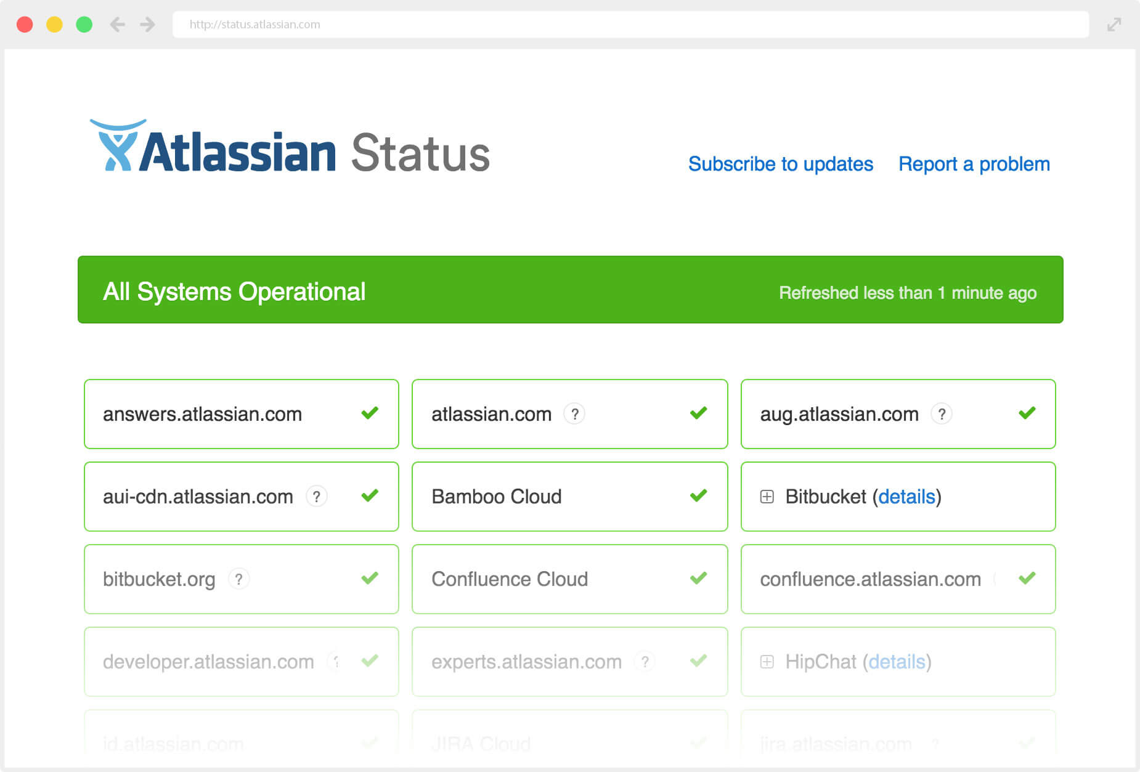
Task: Focus the browser address bar
Action: pyautogui.click(x=630, y=25)
